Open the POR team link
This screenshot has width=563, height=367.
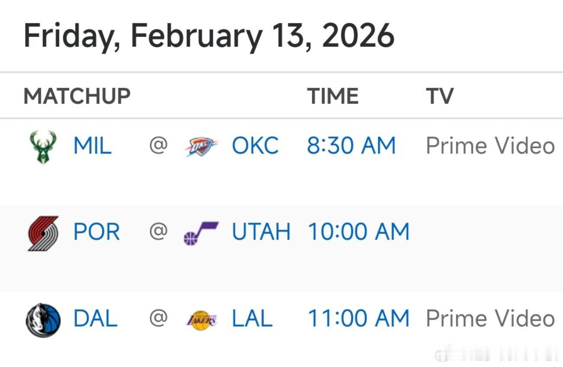tap(96, 232)
